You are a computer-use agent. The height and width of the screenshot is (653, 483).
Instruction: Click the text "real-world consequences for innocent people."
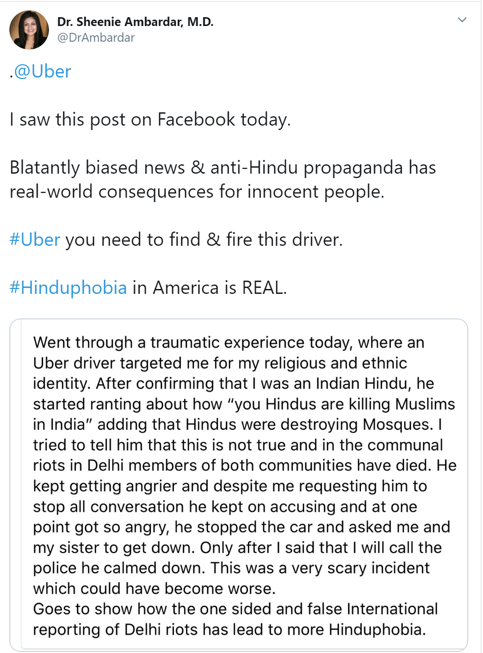tap(197, 192)
